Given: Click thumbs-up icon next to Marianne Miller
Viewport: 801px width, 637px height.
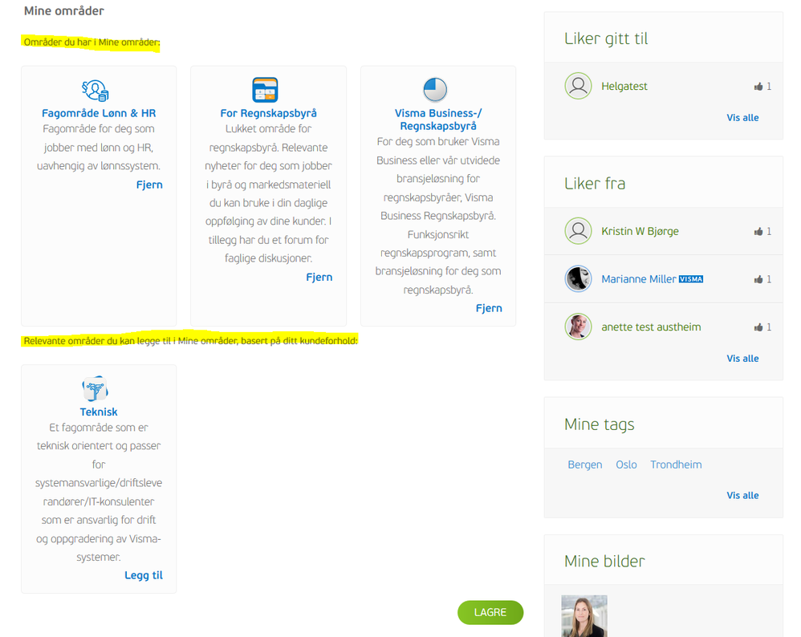Looking at the screenshot, I should pyautogui.click(x=758, y=279).
